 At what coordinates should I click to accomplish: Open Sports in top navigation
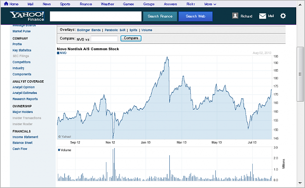(65, 4)
